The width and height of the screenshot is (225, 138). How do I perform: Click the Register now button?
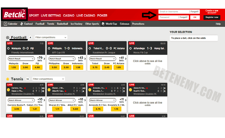point(212,17)
